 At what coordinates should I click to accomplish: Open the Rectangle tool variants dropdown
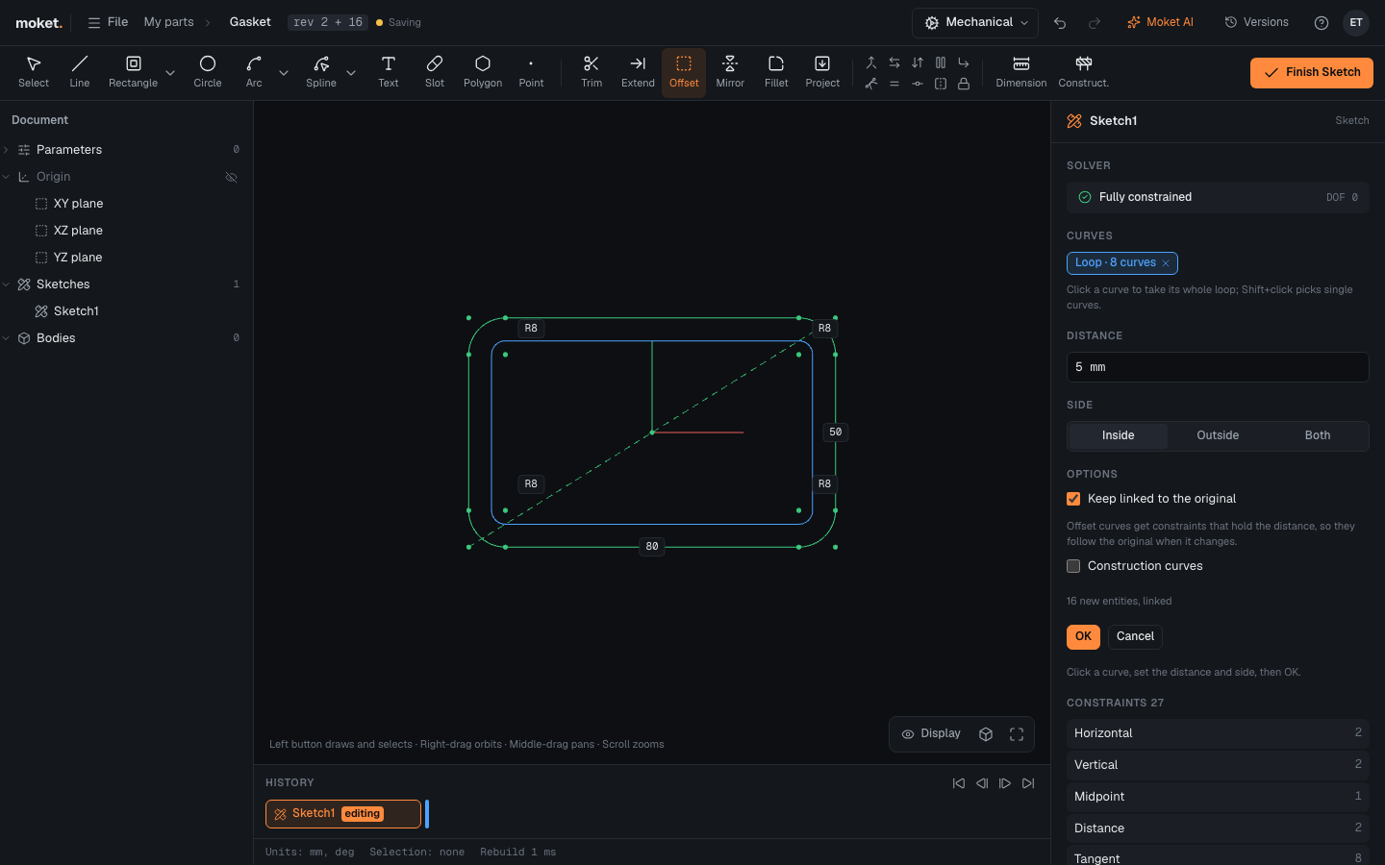(170, 73)
